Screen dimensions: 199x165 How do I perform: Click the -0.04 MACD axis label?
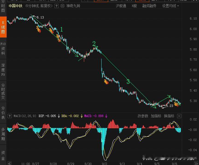coord(192,150)
